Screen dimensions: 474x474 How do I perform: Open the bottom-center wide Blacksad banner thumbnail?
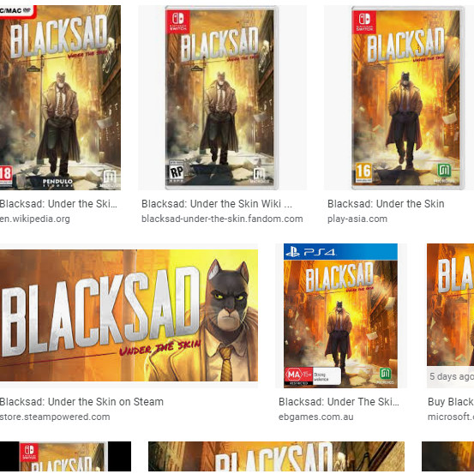pyautogui.click(x=276, y=456)
